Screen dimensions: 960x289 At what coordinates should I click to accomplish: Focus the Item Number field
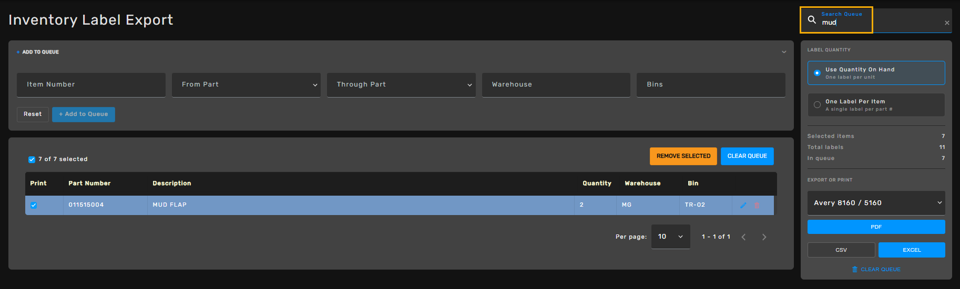[91, 85]
